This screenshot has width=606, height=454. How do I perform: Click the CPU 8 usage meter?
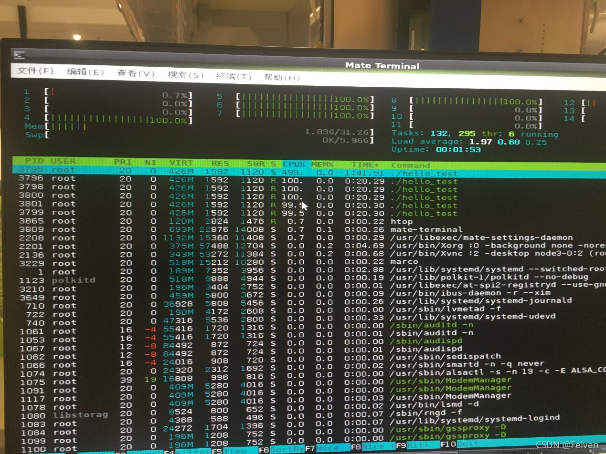(476, 101)
